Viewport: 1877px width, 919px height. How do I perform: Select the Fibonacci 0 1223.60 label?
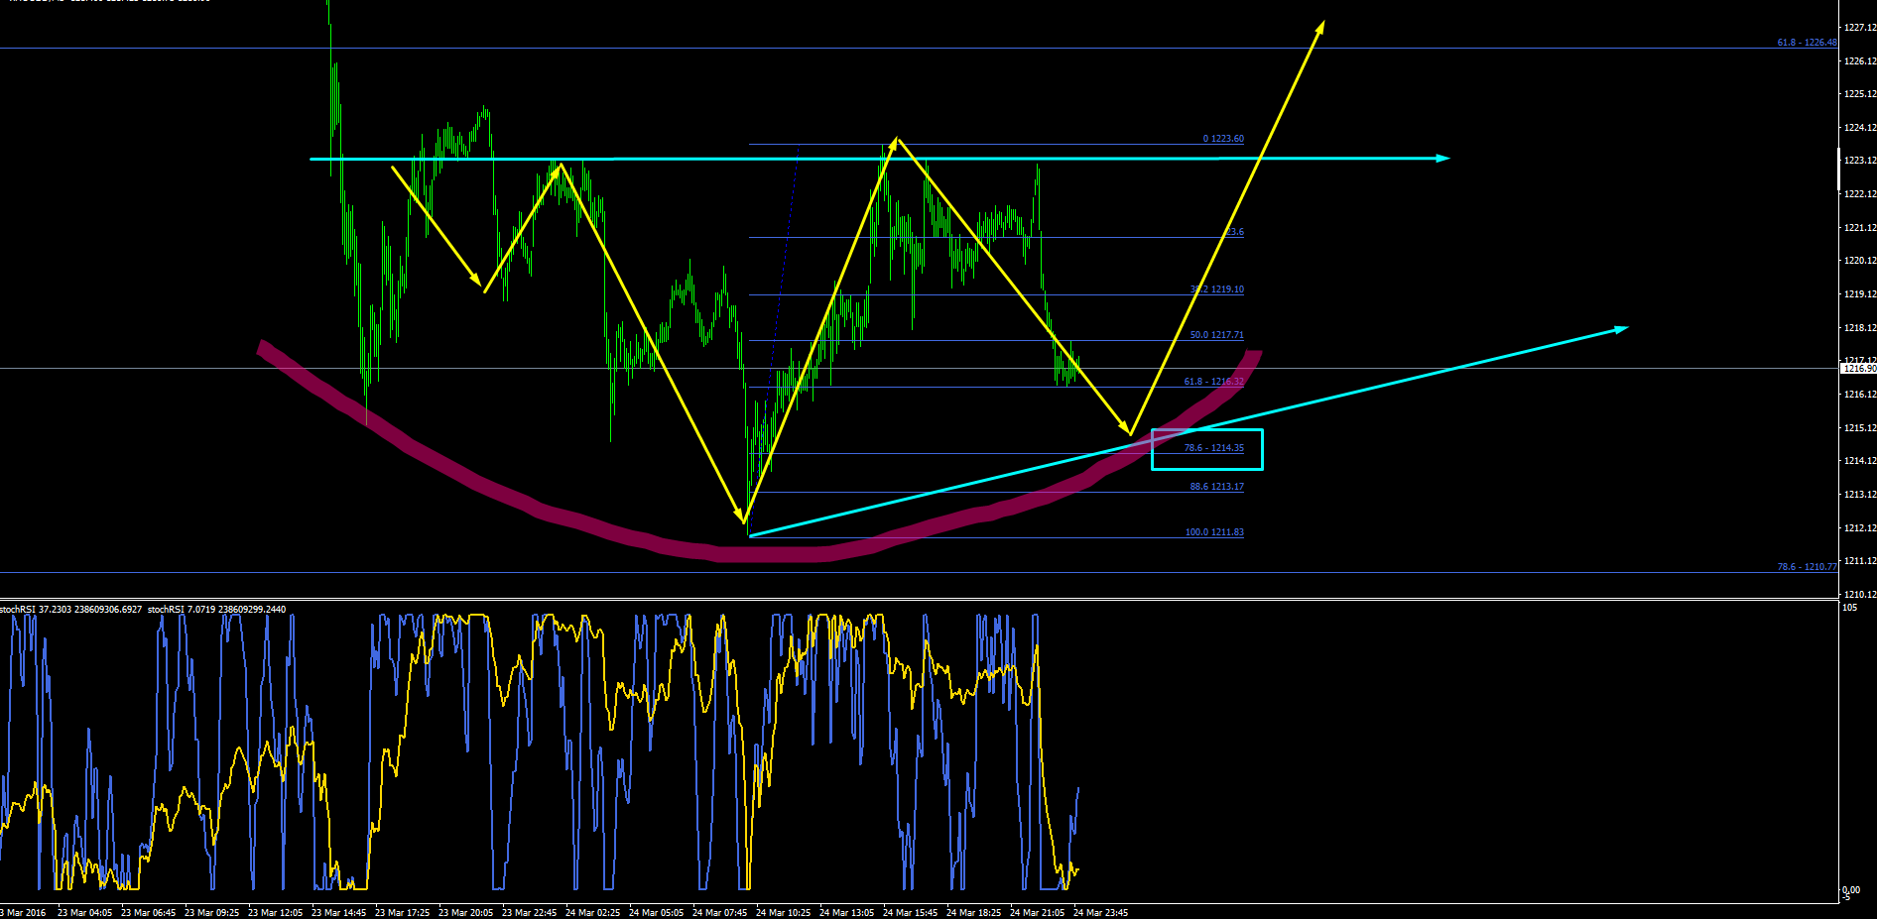pos(1223,139)
